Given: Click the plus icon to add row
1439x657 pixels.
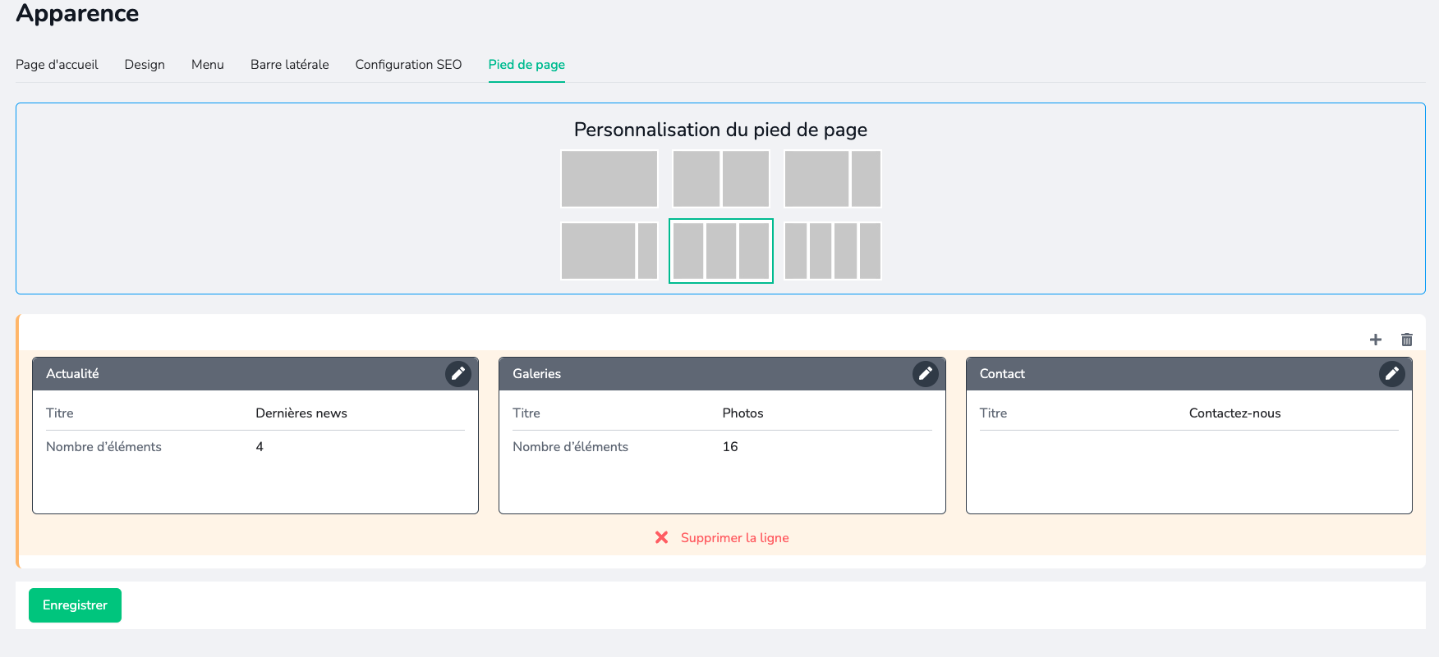Looking at the screenshot, I should [1376, 340].
